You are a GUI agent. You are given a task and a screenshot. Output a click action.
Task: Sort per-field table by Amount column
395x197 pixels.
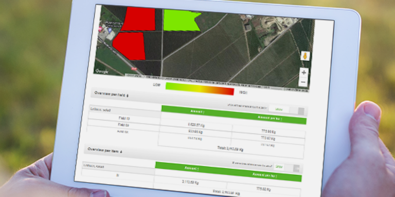coord(197,112)
